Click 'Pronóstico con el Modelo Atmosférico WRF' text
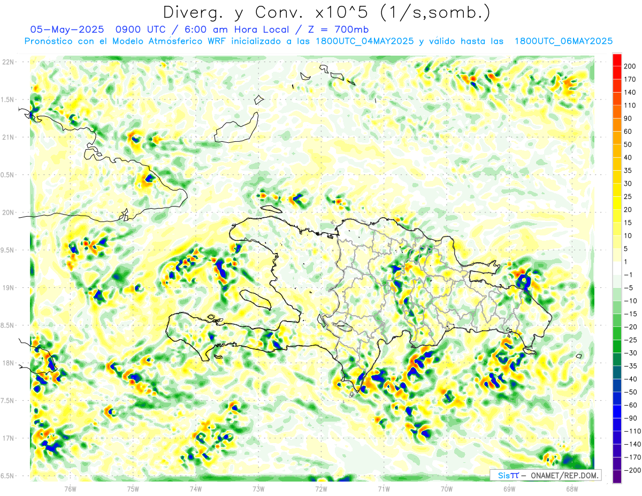This screenshot has width=642, height=496. coord(126,41)
